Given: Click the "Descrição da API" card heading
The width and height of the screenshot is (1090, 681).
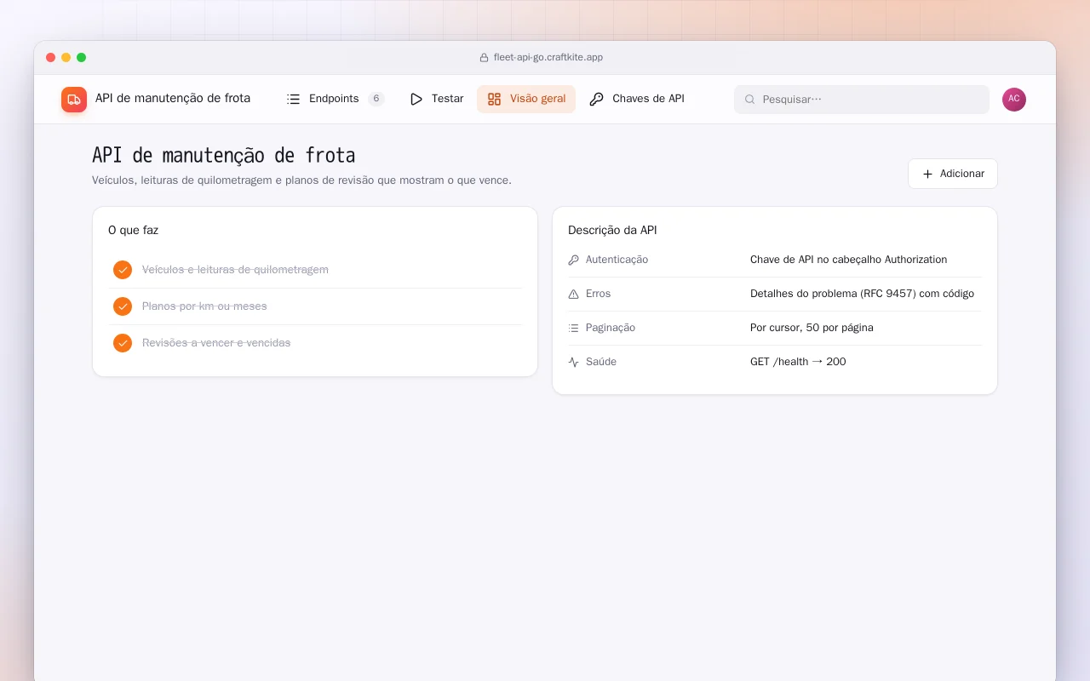Looking at the screenshot, I should (612, 230).
